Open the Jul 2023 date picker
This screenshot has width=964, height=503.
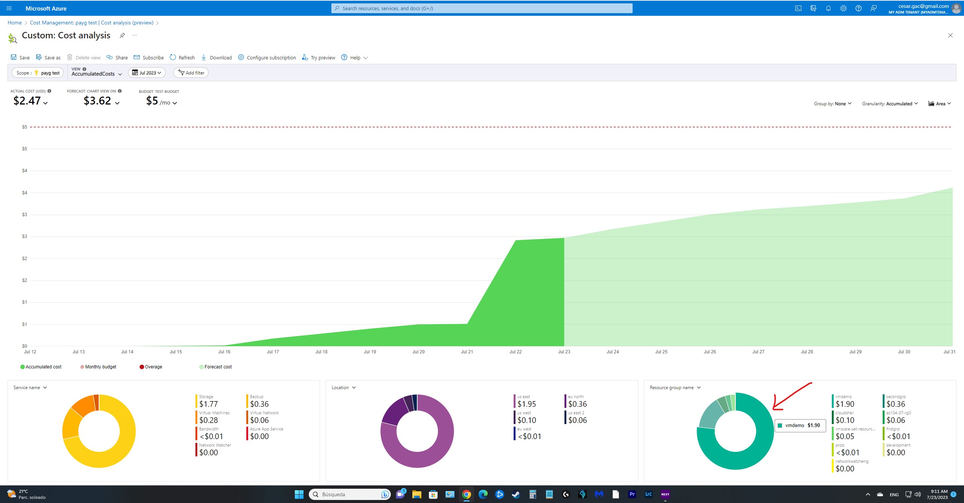tap(146, 73)
